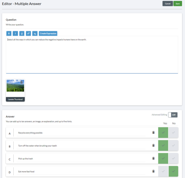
Task: Cancel editing the question
Action: coord(168,4)
